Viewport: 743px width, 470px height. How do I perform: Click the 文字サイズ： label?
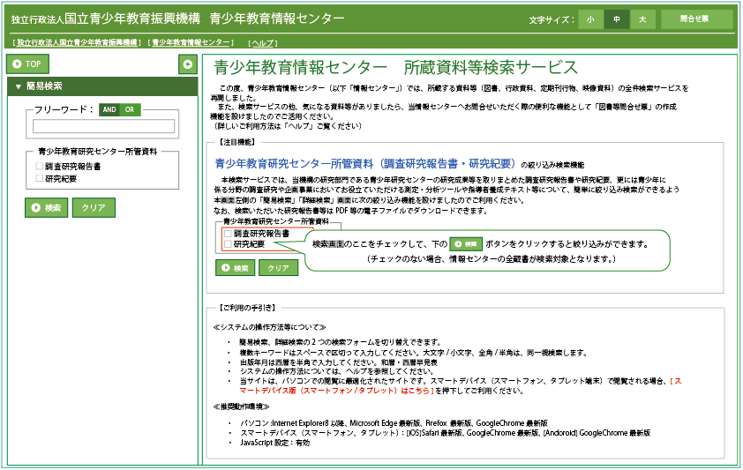pos(552,20)
